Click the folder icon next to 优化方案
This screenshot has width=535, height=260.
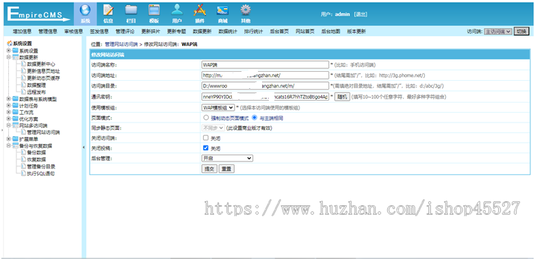15,119
